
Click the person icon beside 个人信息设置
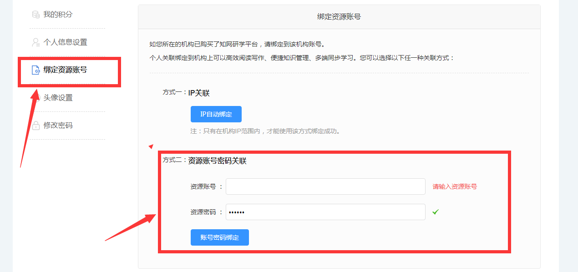click(x=35, y=42)
